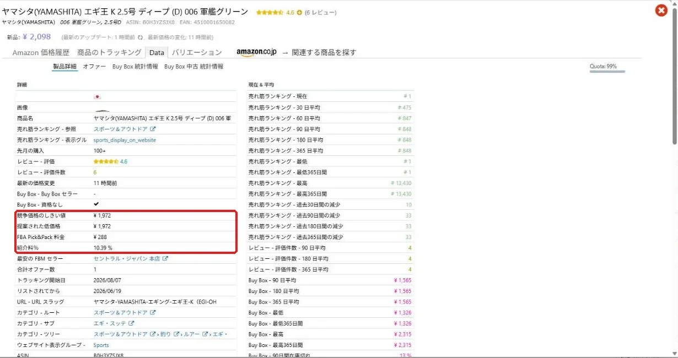The width and height of the screenshot is (678, 358).
Task: Switch to the オファー sub-tab
Action: click(94, 67)
